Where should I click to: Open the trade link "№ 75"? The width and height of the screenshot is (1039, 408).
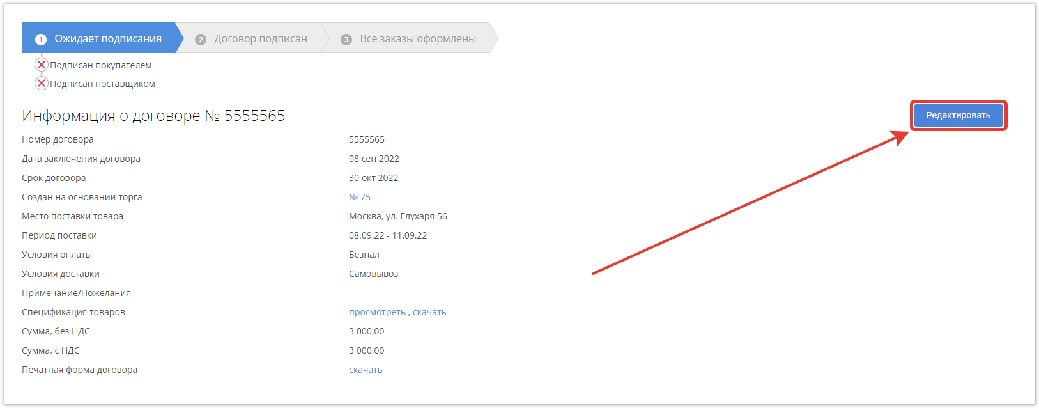pyautogui.click(x=360, y=197)
